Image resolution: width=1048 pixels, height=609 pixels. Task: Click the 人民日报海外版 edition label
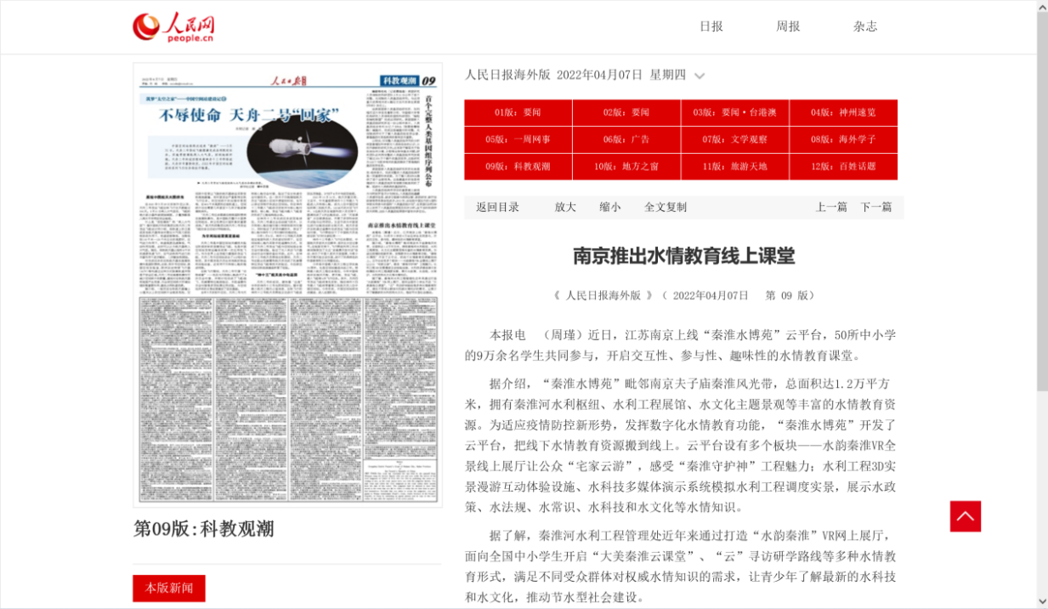pos(507,75)
